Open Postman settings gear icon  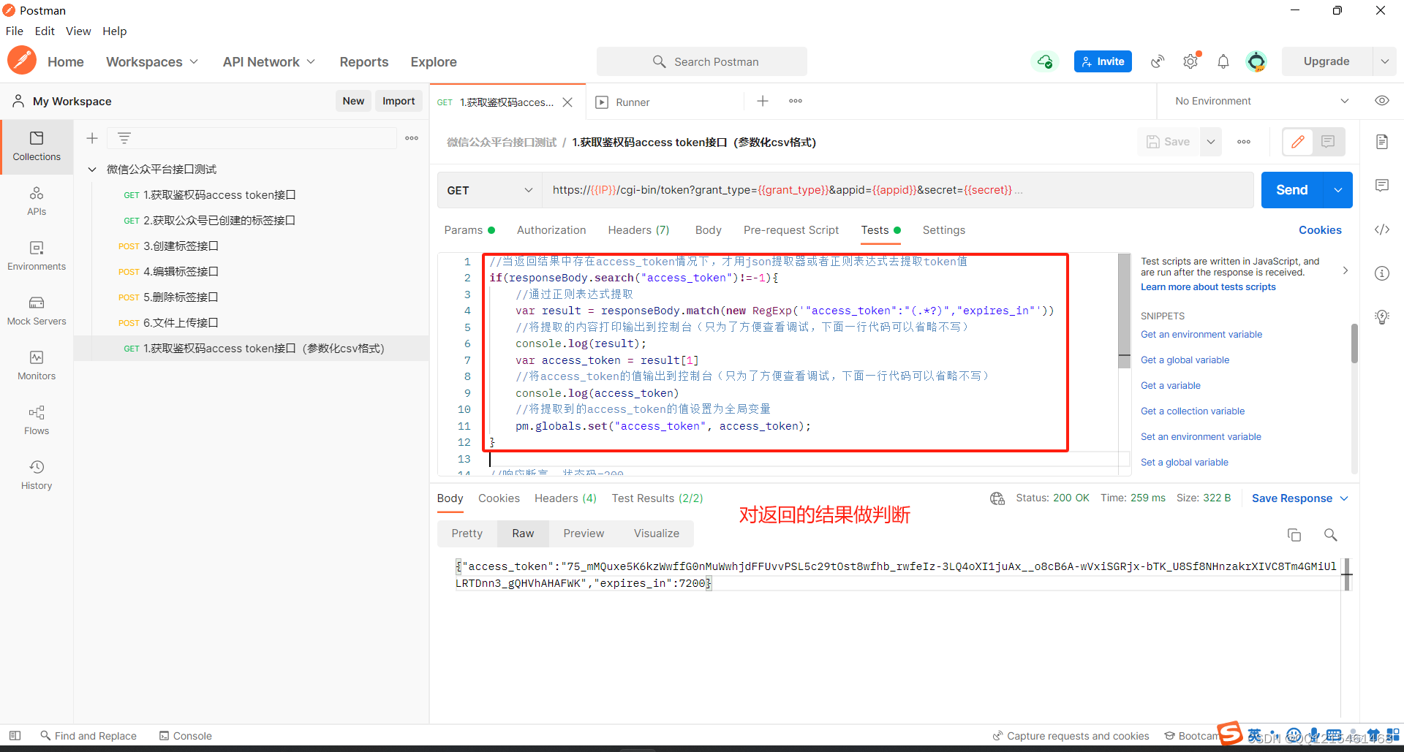1190,61
